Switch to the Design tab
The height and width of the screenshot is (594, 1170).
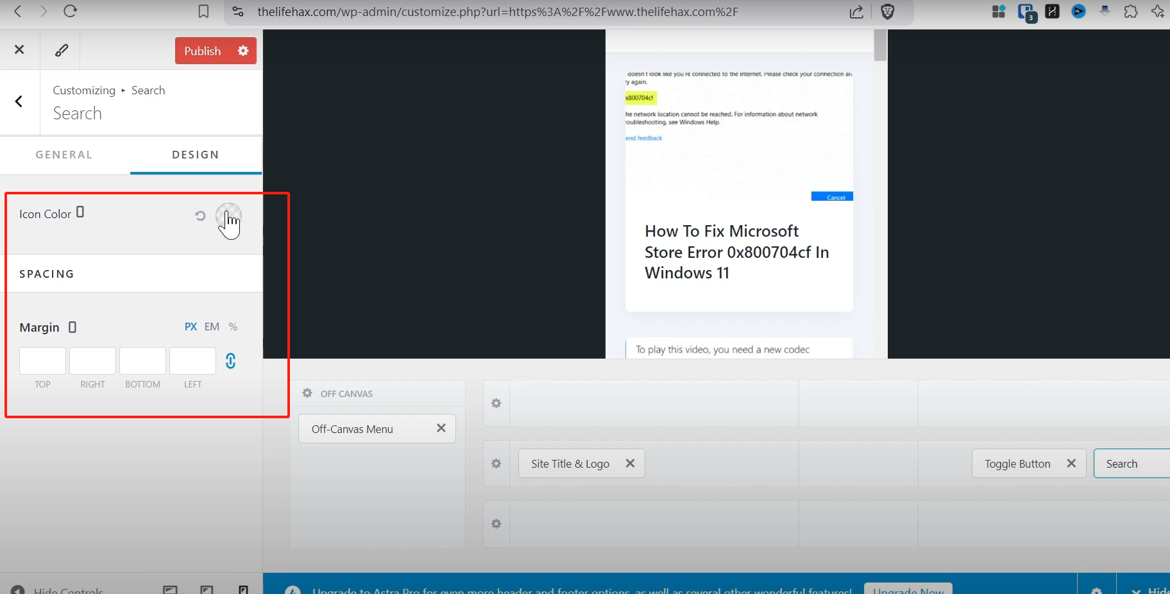196,155
